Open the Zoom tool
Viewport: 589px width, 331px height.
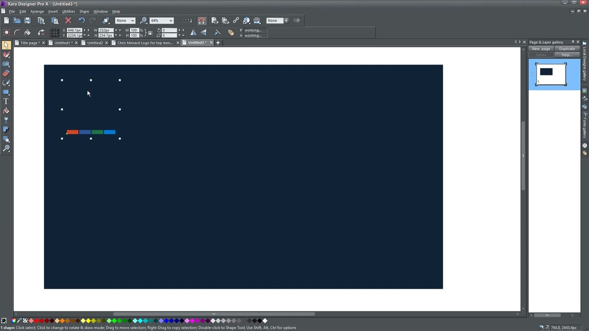(6, 148)
